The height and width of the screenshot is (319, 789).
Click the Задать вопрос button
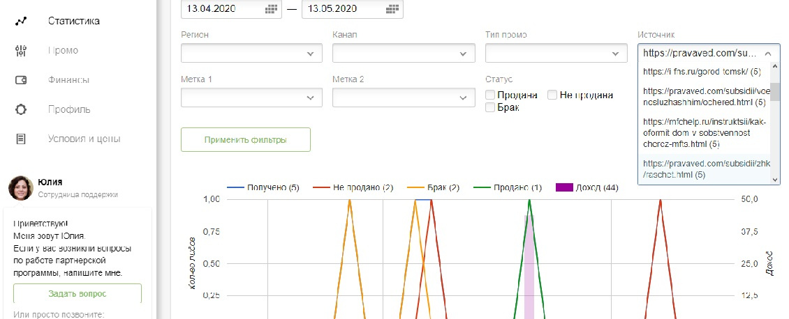78,294
